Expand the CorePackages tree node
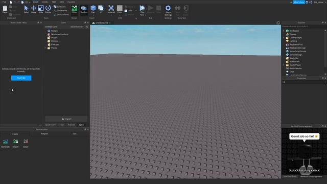 click(x=284, y=37)
